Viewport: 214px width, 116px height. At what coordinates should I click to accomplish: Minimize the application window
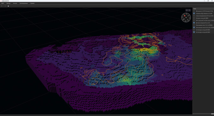204,1
